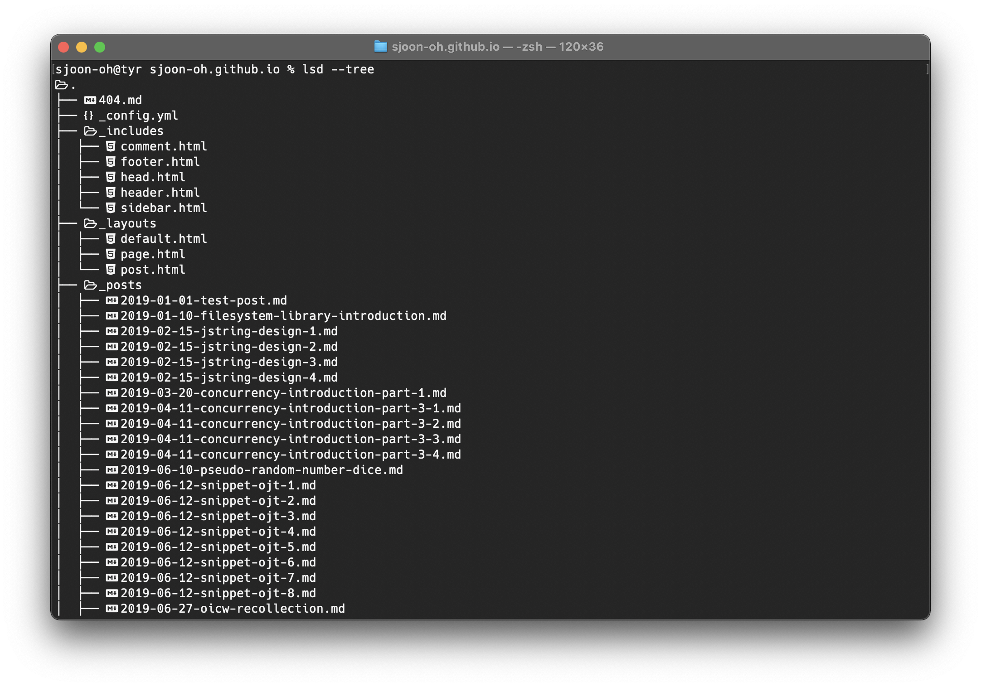Click the open-folder icon beside _posts
This screenshot has width=981, height=687.
coord(91,285)
